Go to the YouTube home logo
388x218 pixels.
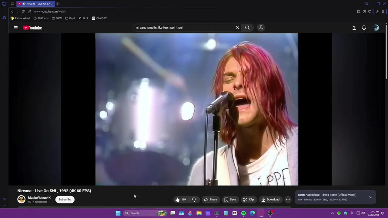(32, 28)
